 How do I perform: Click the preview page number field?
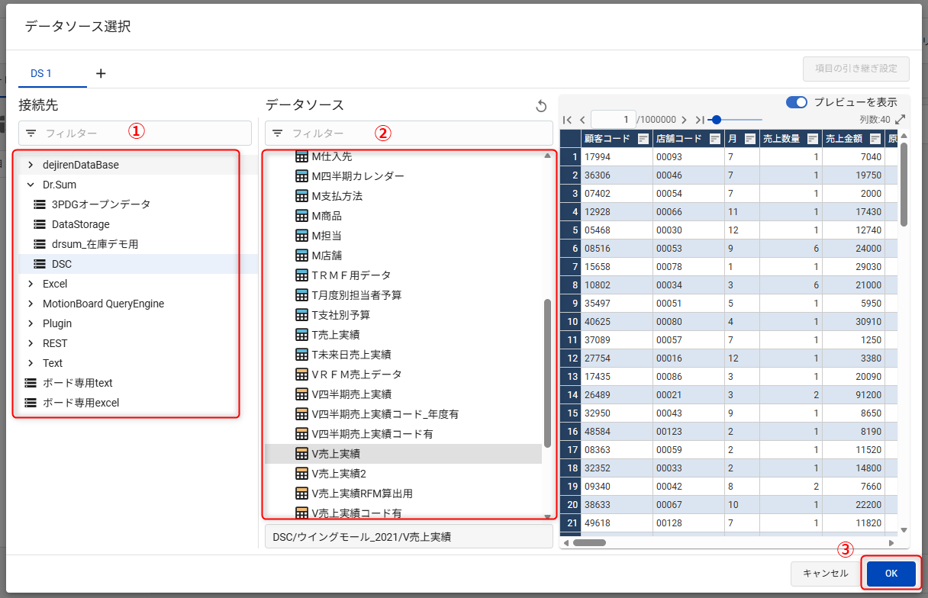pyautogui.click(x=614, y=120)
